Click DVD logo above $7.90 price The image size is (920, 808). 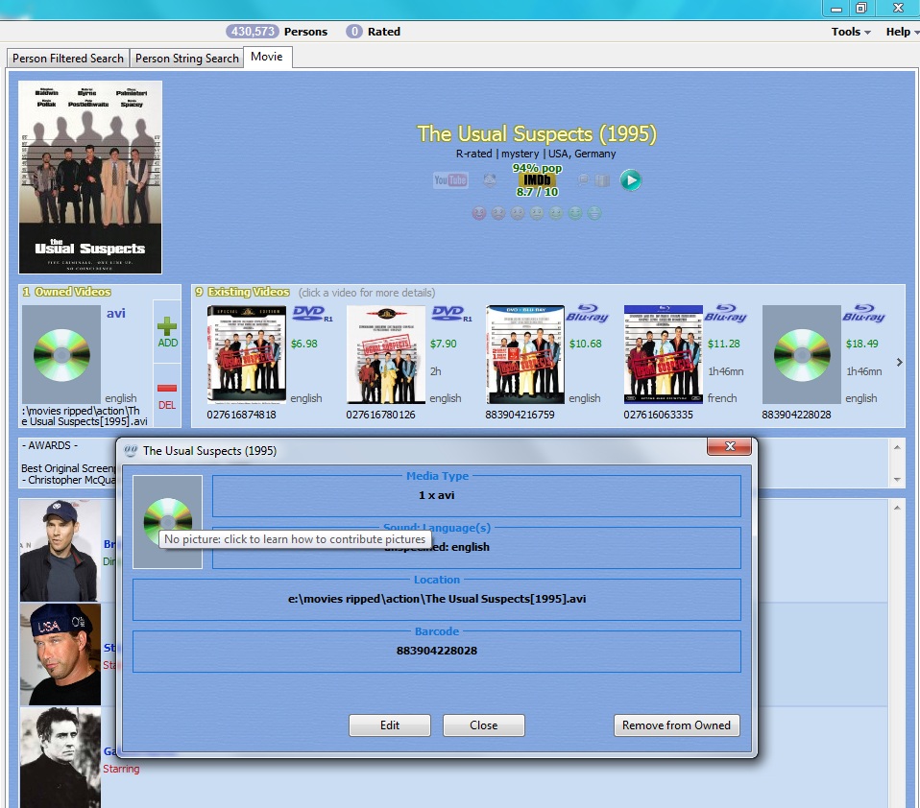(451, 314)
